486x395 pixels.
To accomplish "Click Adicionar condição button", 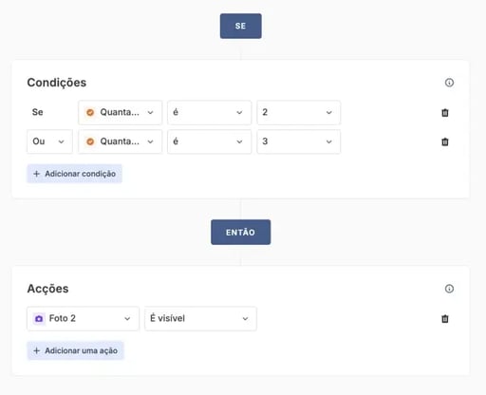I will [x=74, y=174].
